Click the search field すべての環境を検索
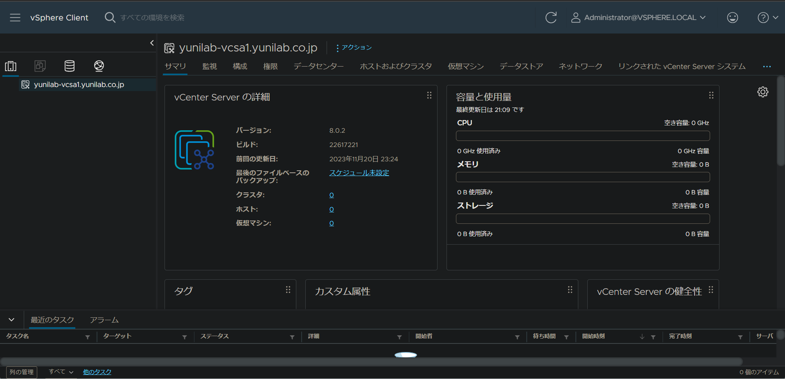Viewport: 785px width, 379px height. pyautogui.click(x=152, y=18)
